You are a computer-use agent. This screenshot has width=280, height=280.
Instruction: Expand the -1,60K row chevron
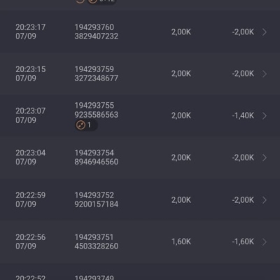pyautogui.click(x=265, y=242)
